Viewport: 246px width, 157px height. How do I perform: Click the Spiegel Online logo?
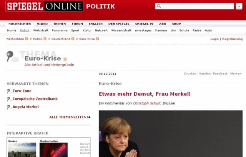point(44,6)
